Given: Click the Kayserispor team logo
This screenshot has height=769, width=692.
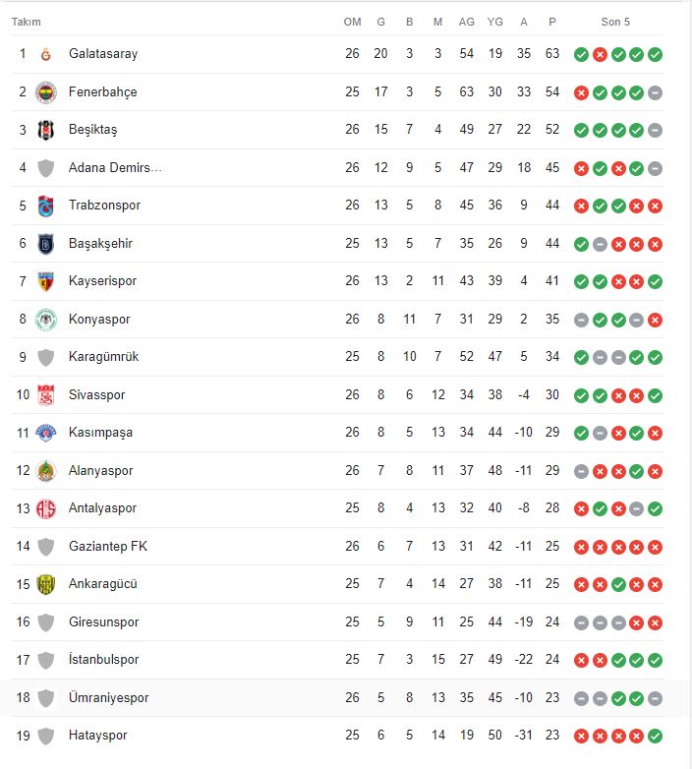Looking at the screenshot, I should coord(45,281).
